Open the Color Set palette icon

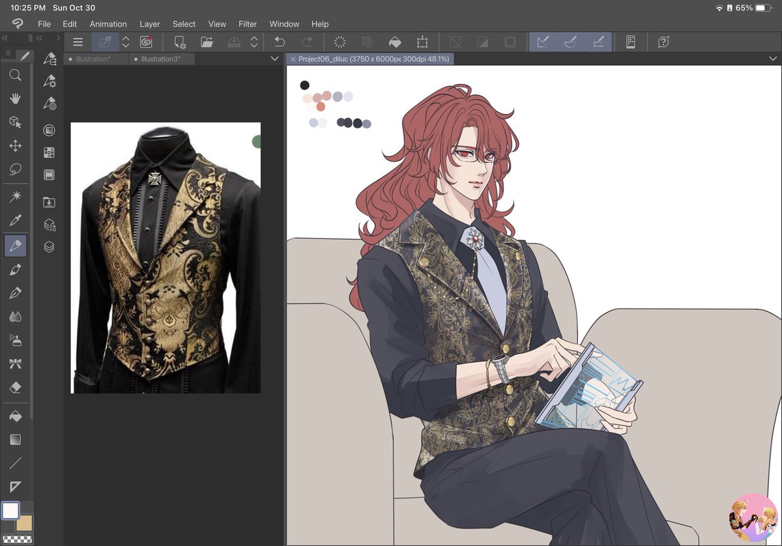49,152
